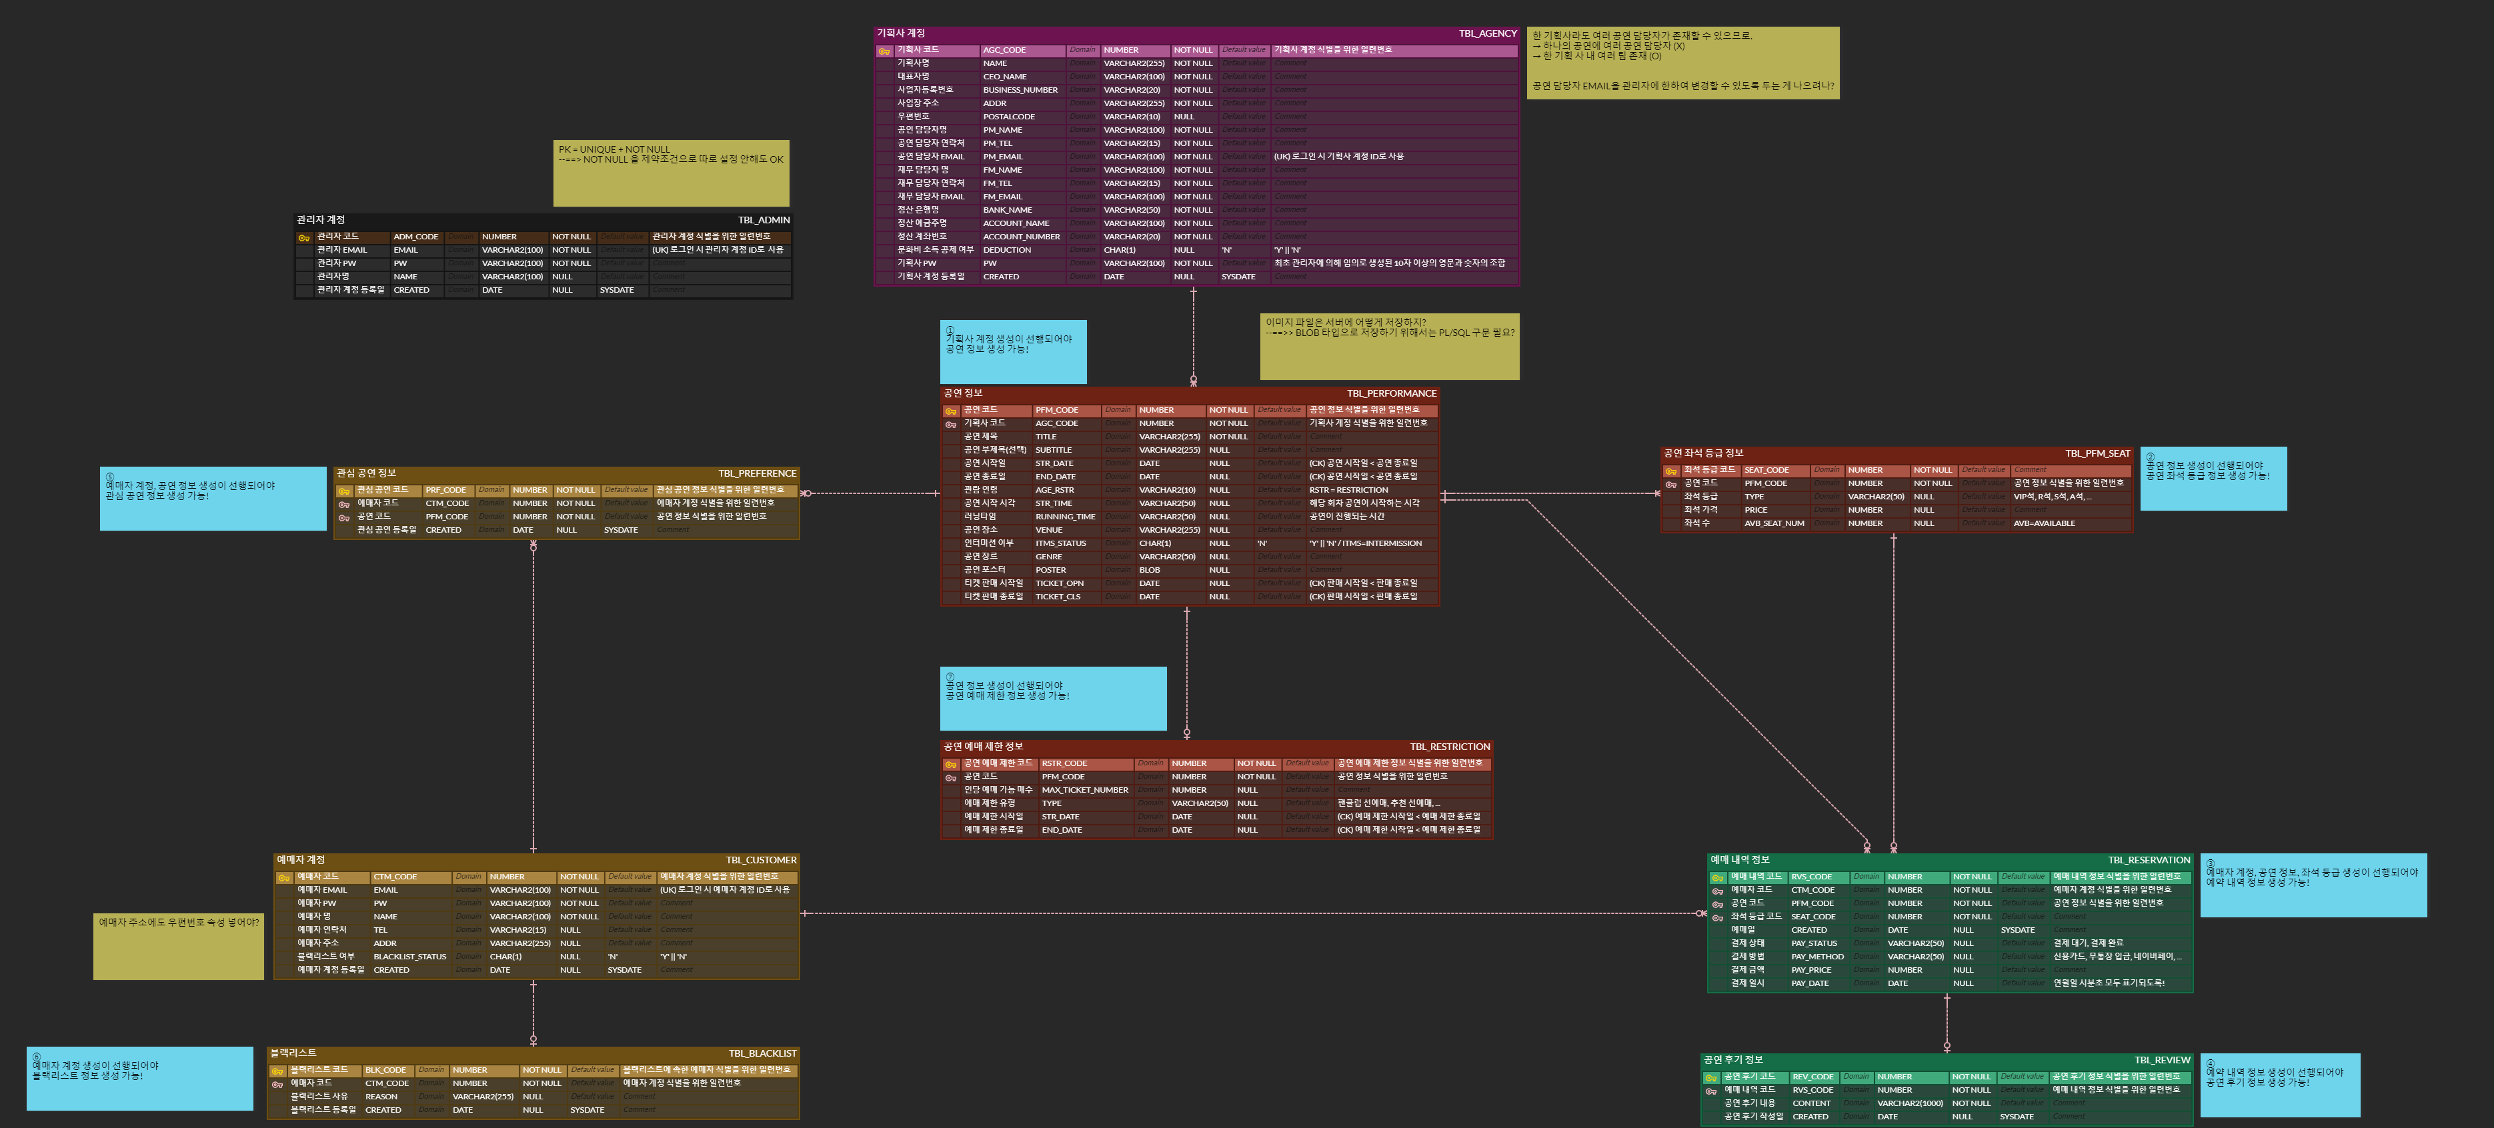The height and width of the screenshot is (1128, 2494).
Task: Click the PFM_CODE primary key icon in TBL_PERFORMANCE
Action: click(x=951, y=411)
